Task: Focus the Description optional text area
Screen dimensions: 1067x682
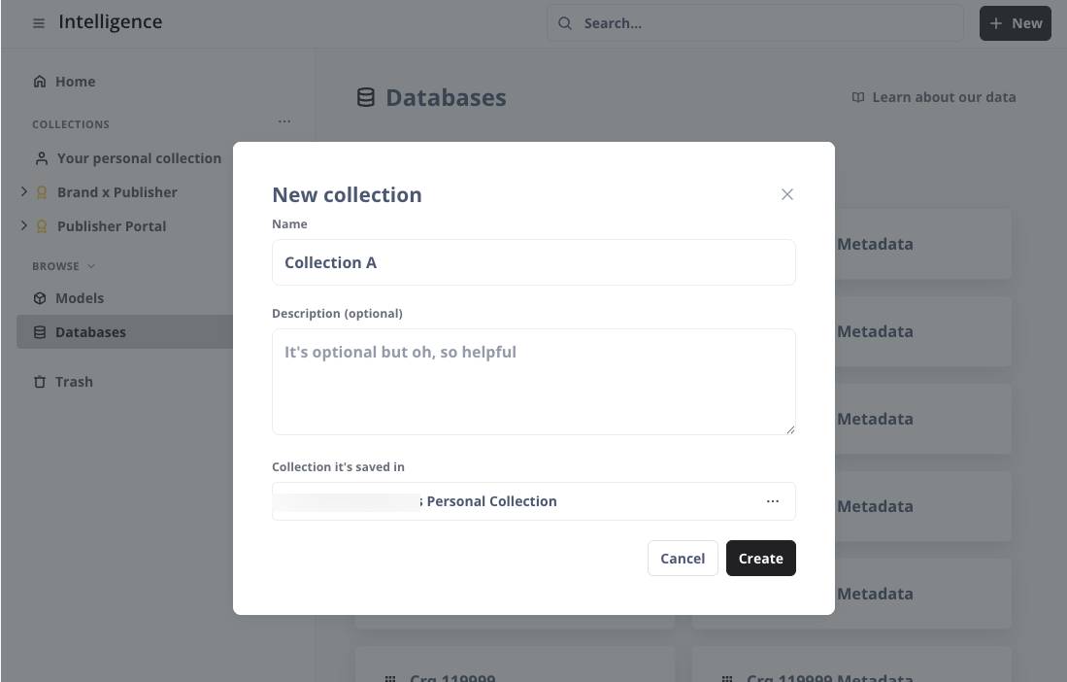Action: tap(533, 381)
